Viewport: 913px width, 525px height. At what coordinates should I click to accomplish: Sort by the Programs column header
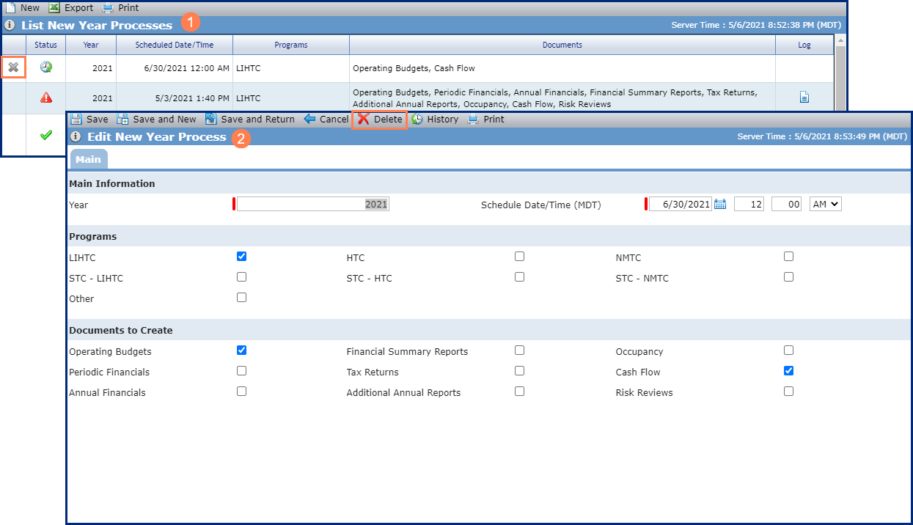291,45
